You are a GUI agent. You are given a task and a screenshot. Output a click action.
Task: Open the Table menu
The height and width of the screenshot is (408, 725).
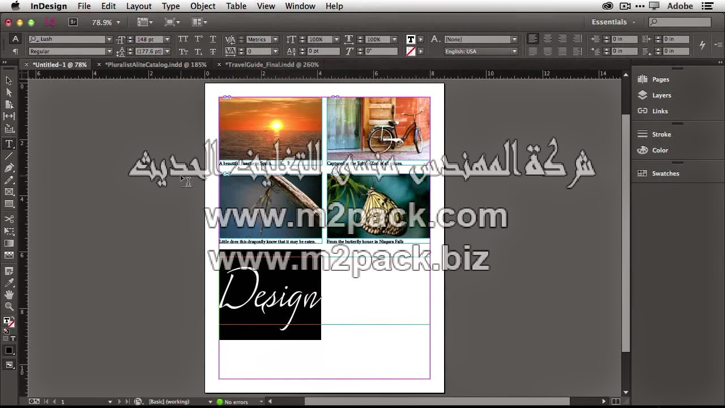[x=236, y=6]
